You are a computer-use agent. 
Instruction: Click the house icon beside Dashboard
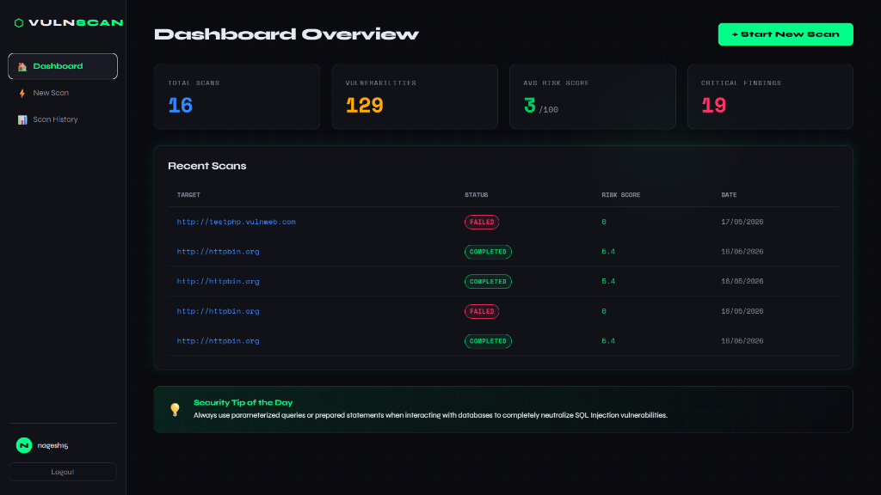[22, 67]
